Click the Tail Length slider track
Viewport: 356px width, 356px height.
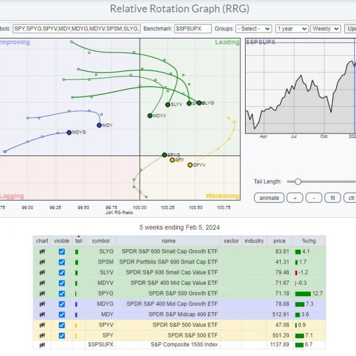(x=321, y=182)
